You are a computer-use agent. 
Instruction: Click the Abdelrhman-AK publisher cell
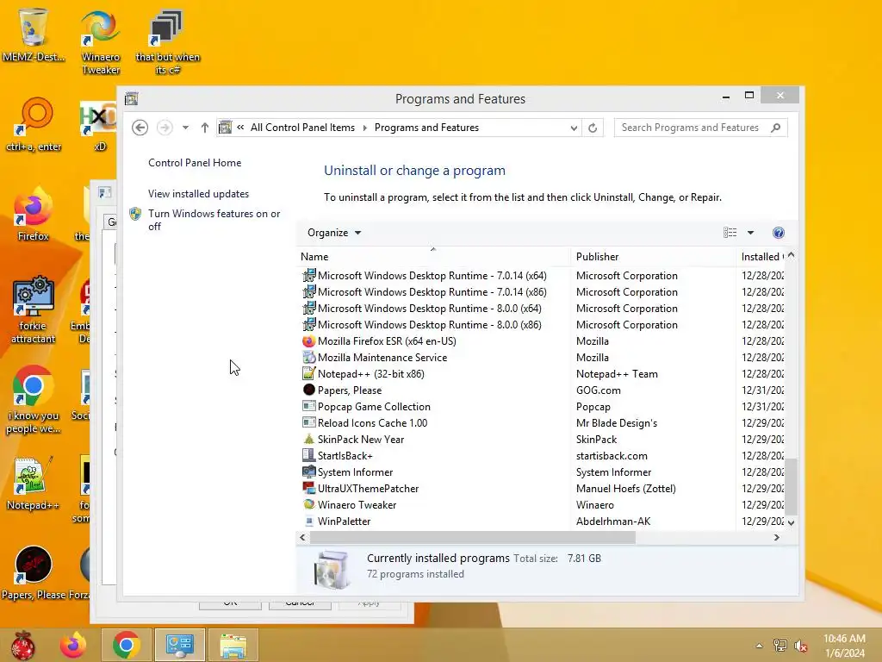pyautogui.click(x=613, y=521)
